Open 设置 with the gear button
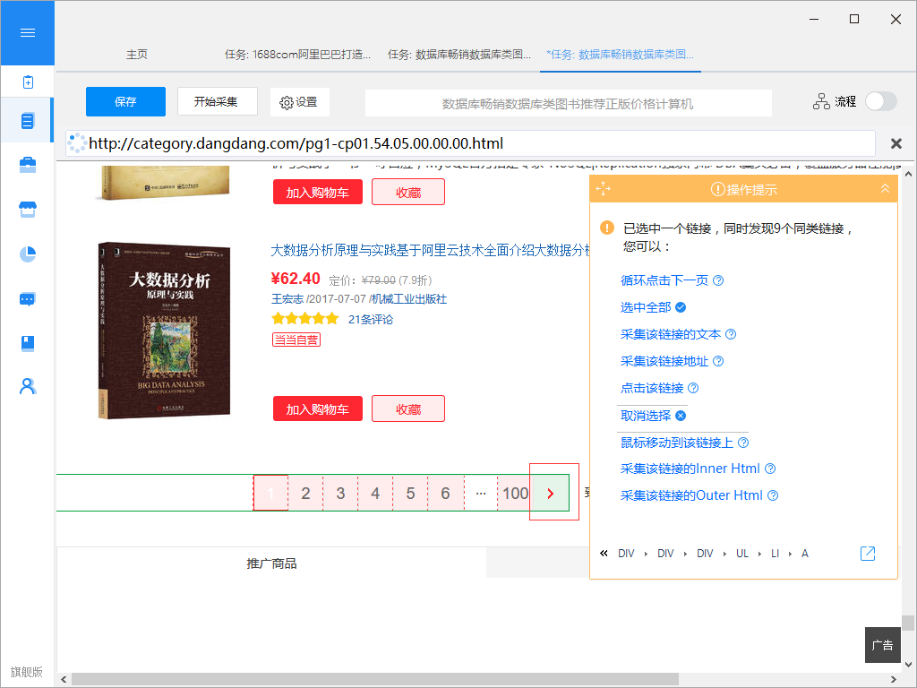 [299, 102]
